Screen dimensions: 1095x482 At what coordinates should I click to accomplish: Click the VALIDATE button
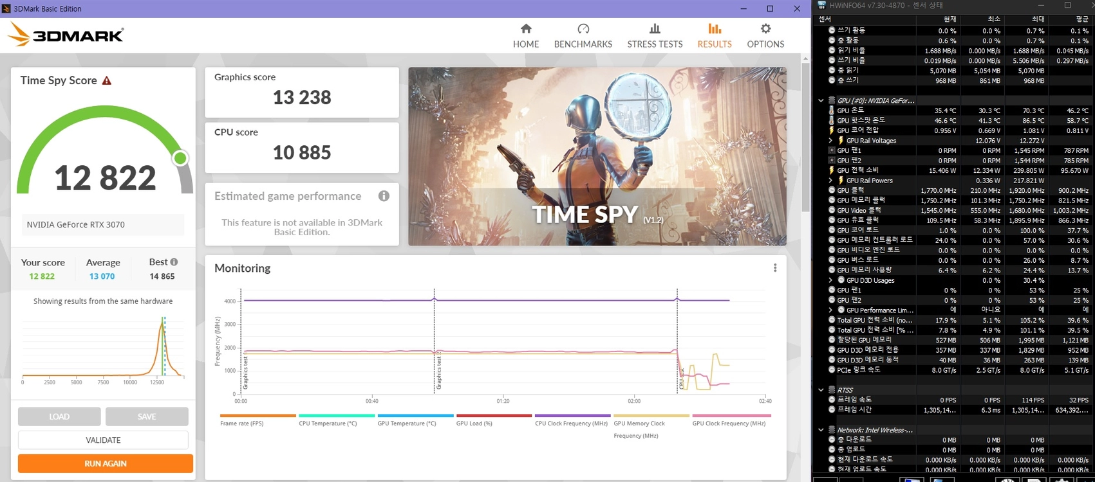(103, 440)
